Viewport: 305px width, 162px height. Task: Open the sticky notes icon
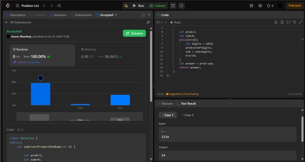181,6
